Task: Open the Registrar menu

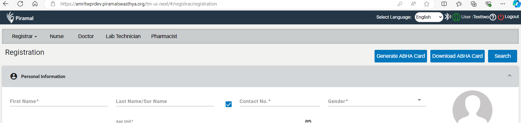Action: click(x=24, y=36)
